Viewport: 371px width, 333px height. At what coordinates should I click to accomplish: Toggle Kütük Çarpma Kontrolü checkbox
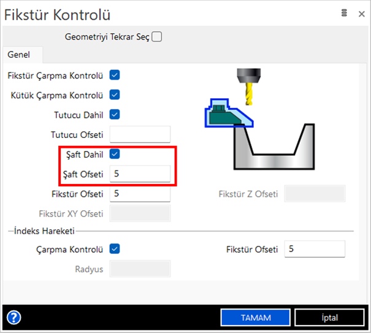[x=115, y=95]
